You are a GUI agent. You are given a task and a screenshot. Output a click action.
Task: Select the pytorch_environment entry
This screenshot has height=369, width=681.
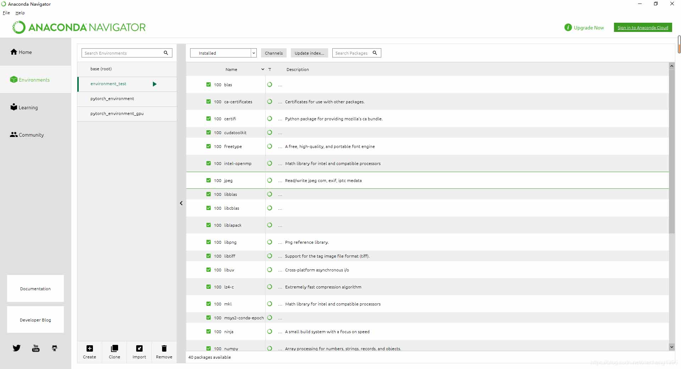tap(127, 99)
